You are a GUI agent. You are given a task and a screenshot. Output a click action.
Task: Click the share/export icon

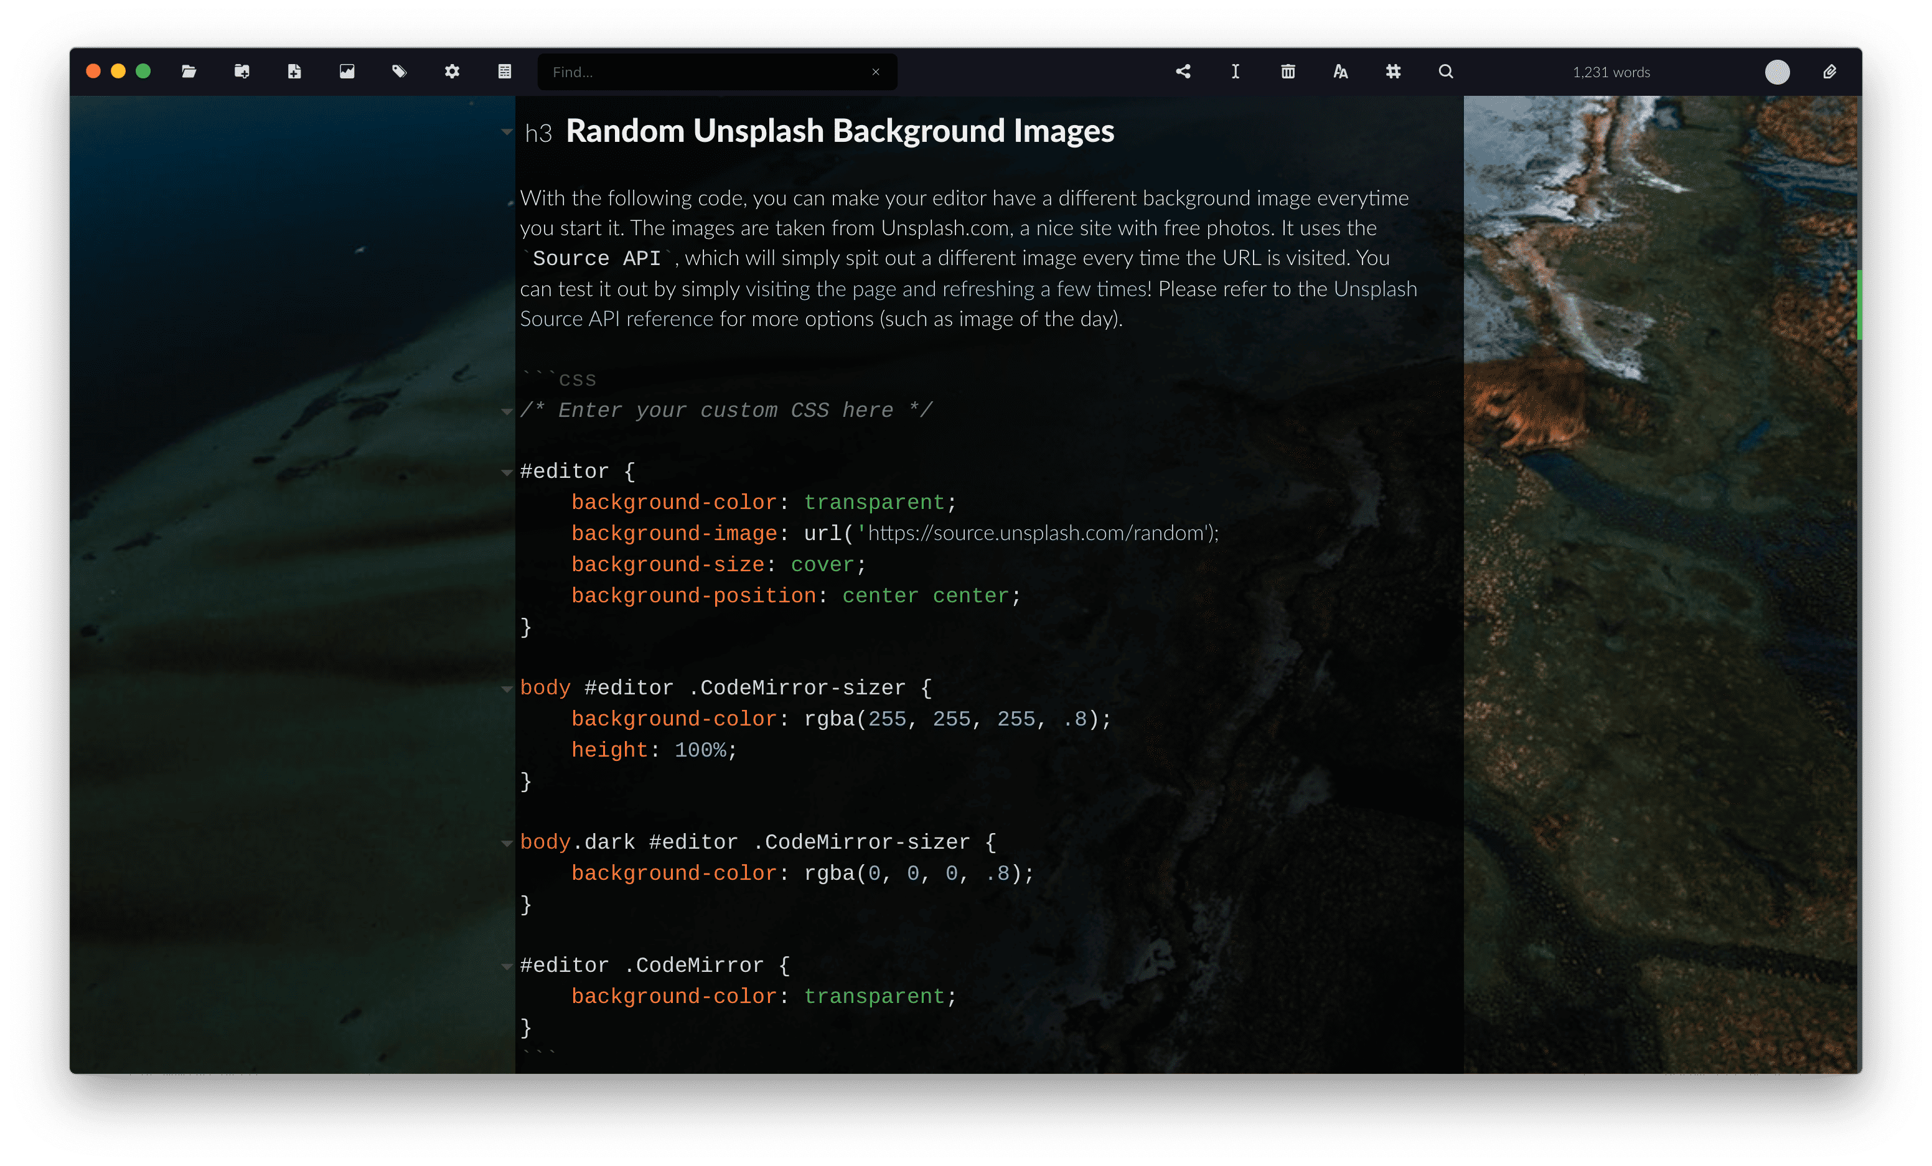click(x=1183, y=72)
